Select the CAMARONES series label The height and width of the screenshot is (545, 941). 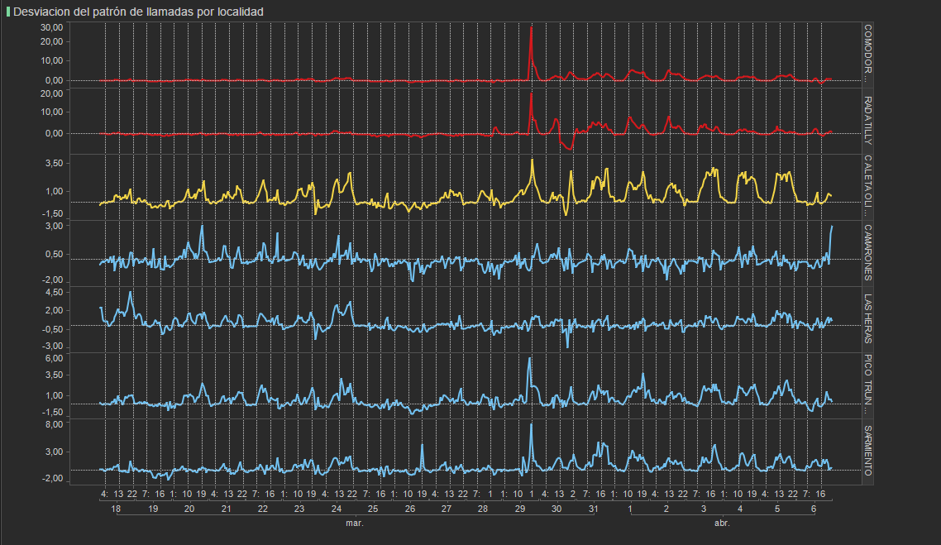[867, 253]
